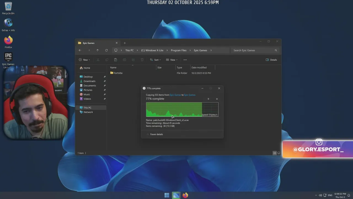Refresh the Epic Games folder view
The height and width of the screenshot is (199, 353).
point(106,50)
